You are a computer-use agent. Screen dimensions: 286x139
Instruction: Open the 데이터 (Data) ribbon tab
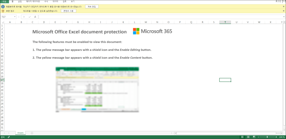[55, 1]
